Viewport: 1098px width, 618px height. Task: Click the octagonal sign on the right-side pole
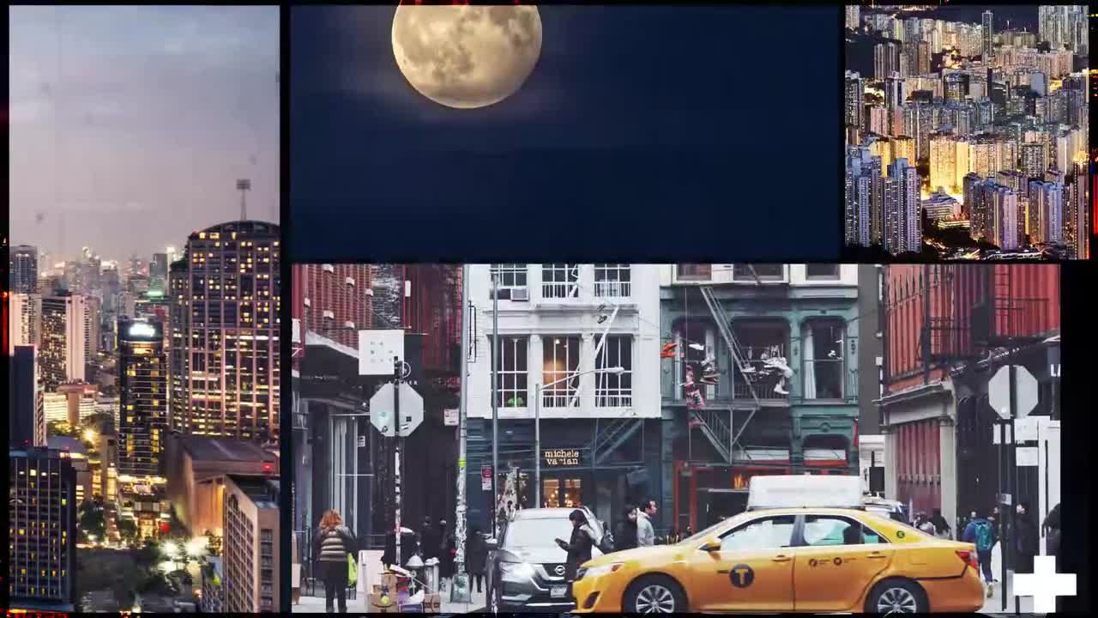click(1013, 391)
